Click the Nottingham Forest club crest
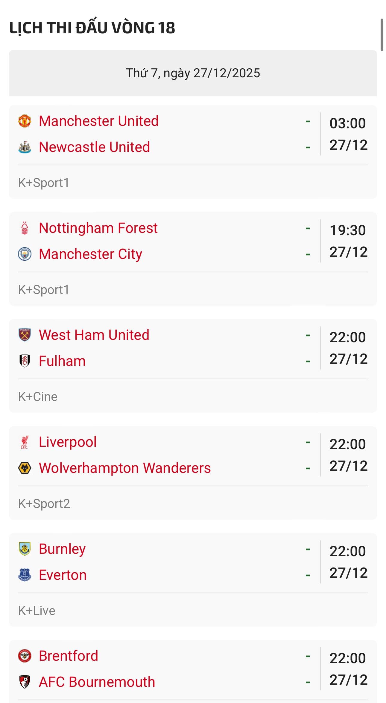 click(x=25, y=228)
